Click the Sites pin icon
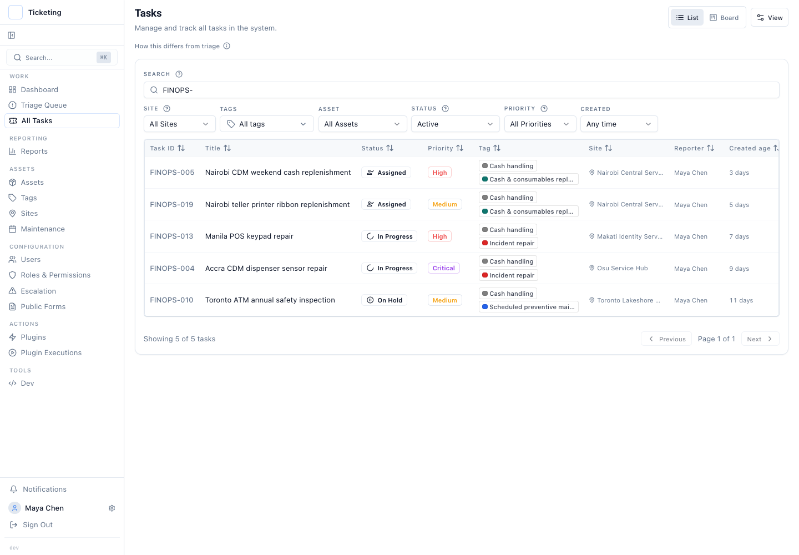The image size is (799, 555). tap(13, 214)
